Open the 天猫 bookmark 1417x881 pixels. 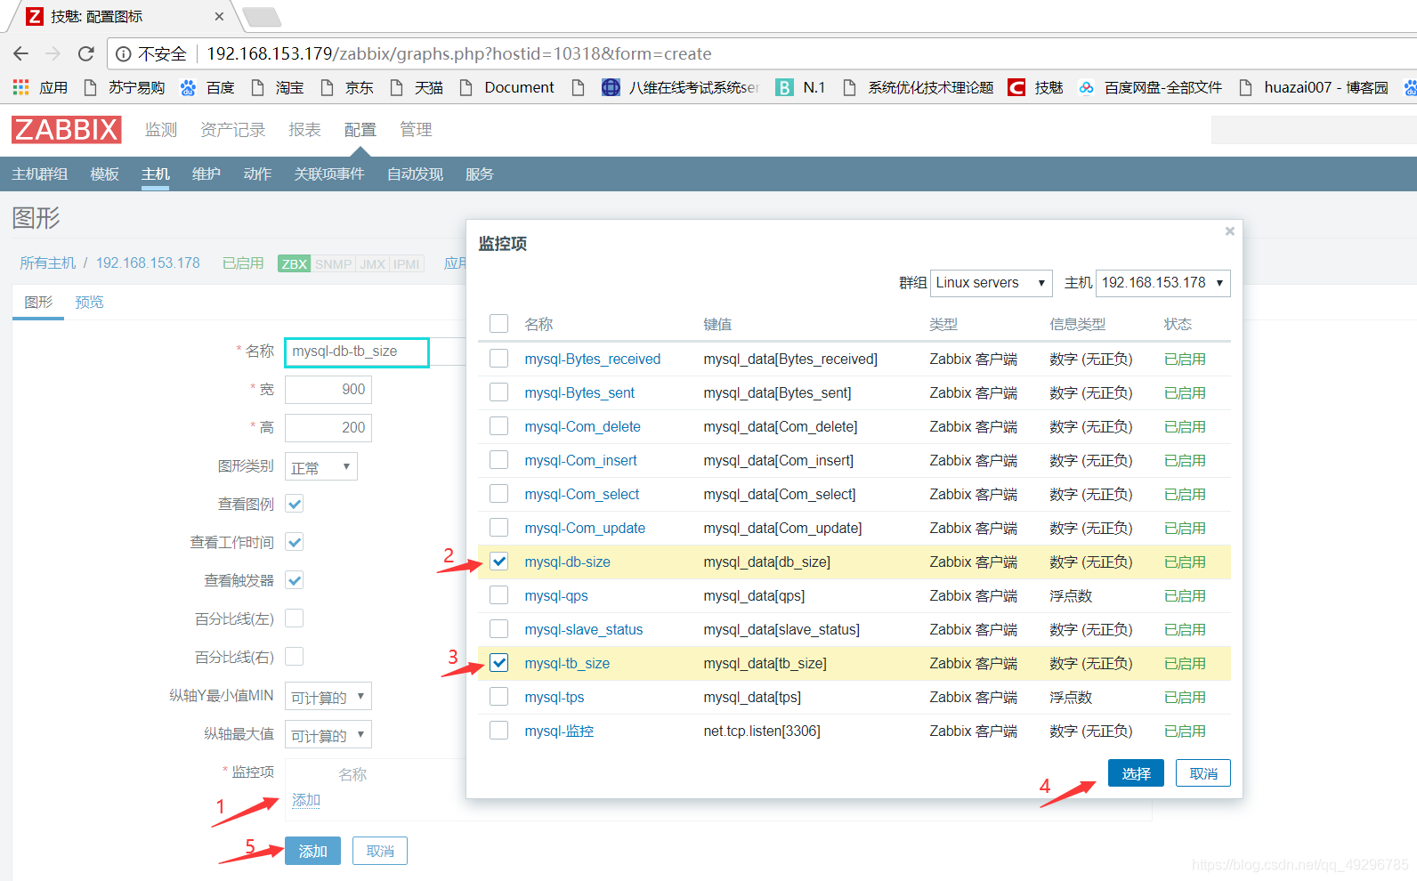point(417,87)
